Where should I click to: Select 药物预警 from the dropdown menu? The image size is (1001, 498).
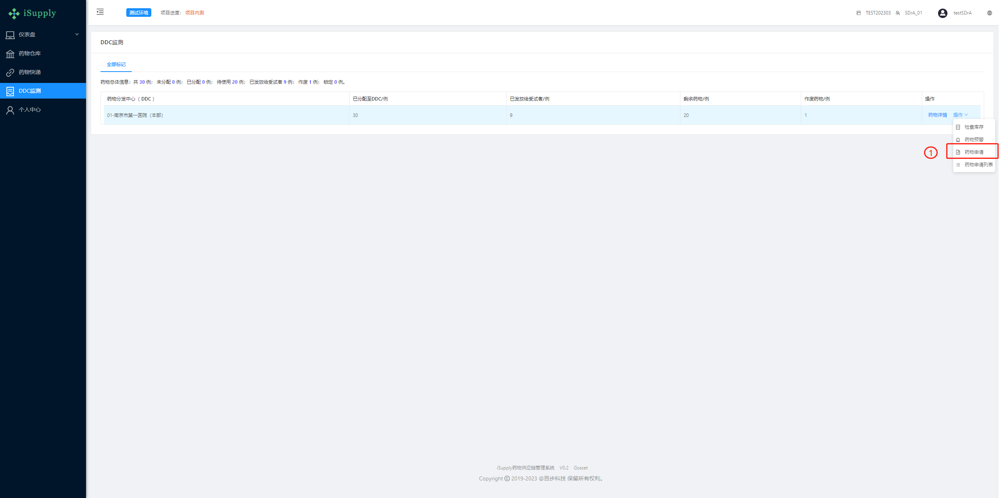click(x=974, y=140)
